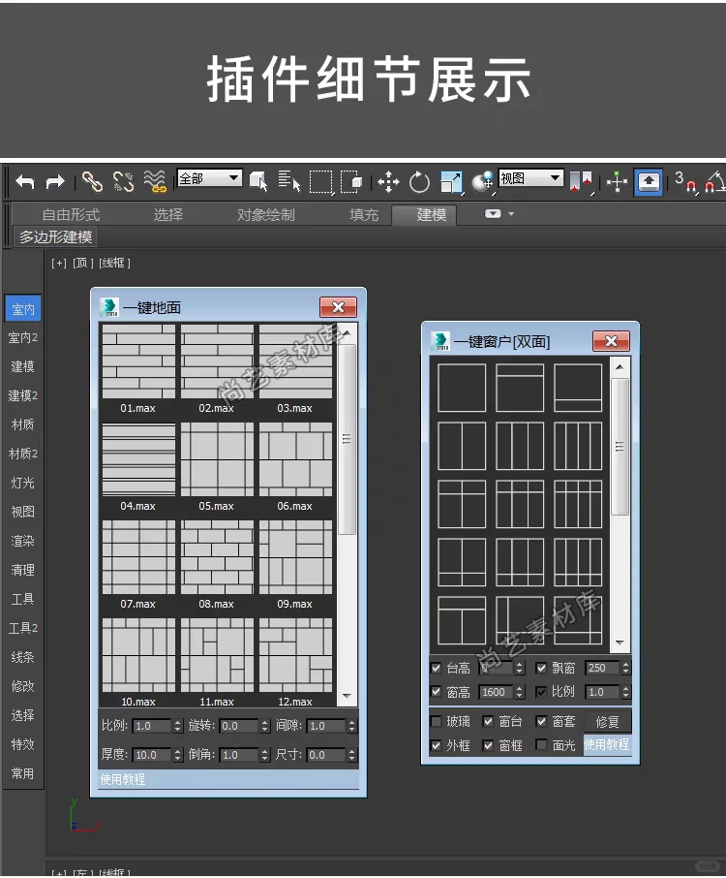
Task: Activate the Select and Scale tool
Action: [x=451, y=182]
